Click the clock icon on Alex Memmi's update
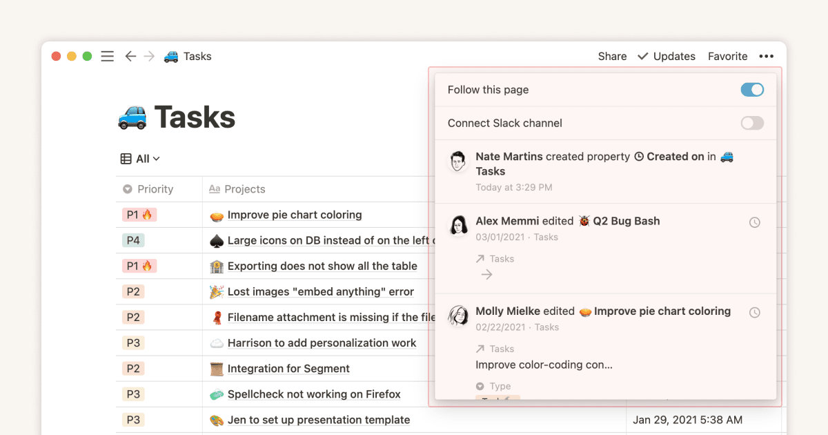 (754, 222)
